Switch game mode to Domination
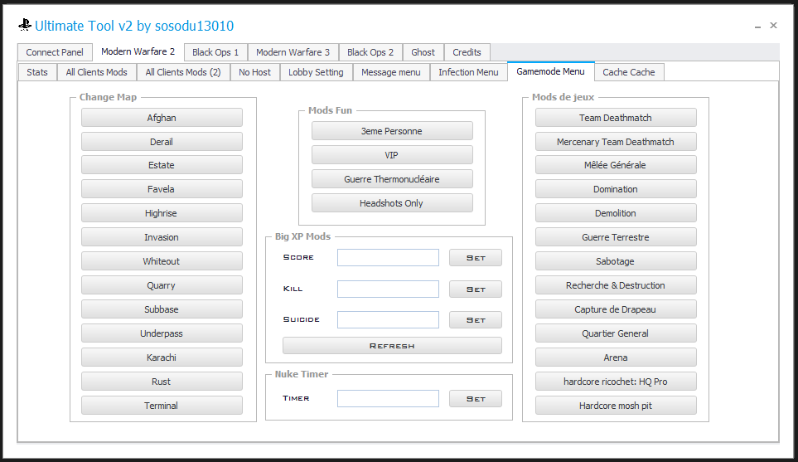798x462 pixels. tap(616, 189)
